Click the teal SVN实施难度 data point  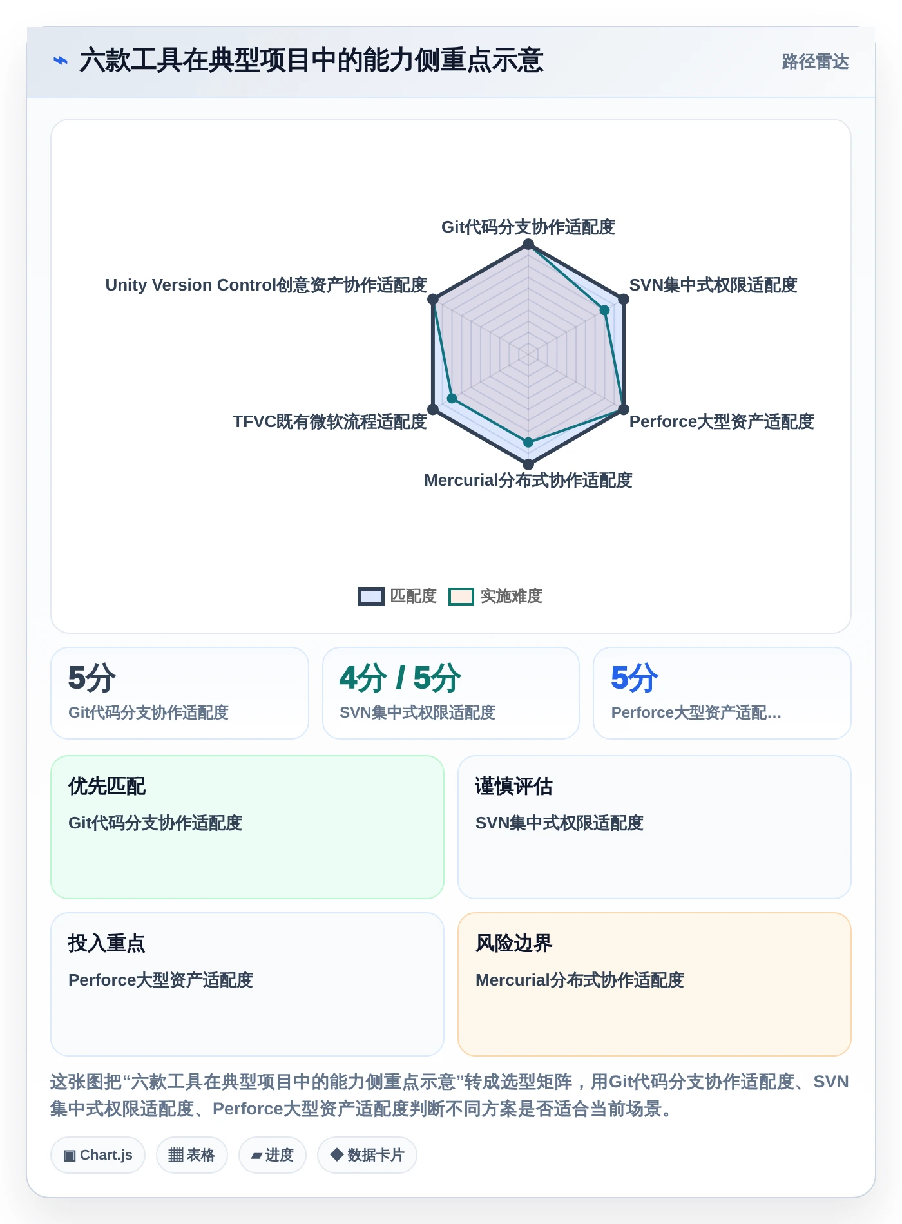pos(604,310)
